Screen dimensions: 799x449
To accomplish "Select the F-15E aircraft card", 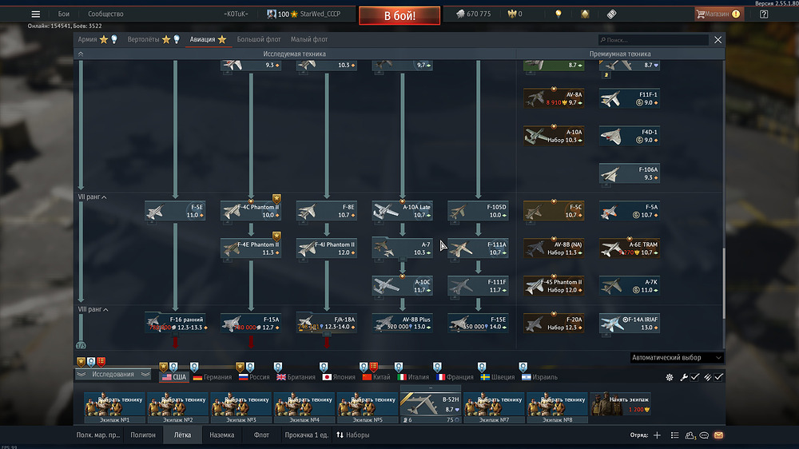I will tap(478, 323).
